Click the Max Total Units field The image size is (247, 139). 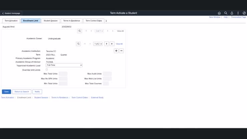(x=63, y=74)
